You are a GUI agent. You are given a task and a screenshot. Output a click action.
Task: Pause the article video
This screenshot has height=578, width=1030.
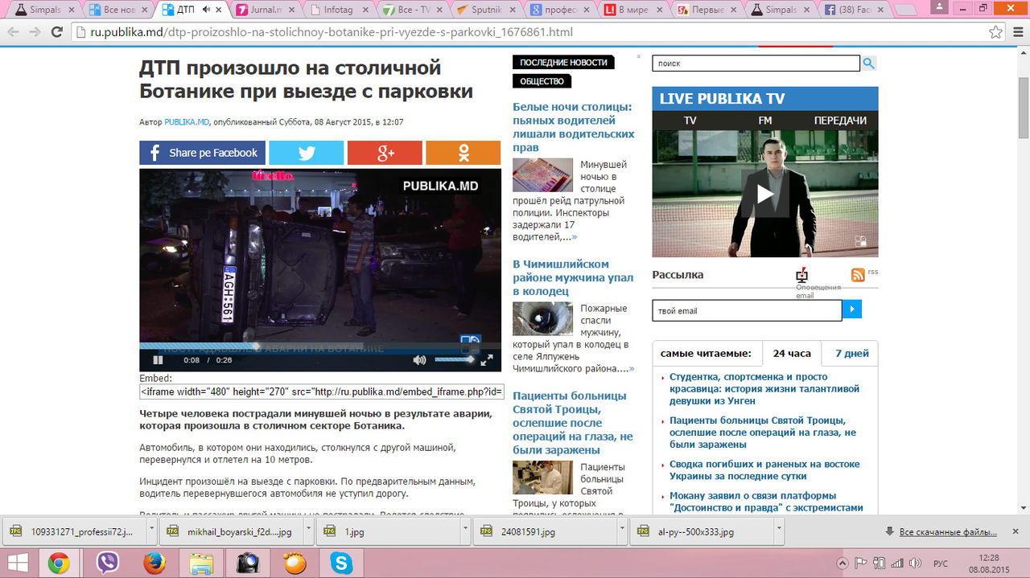pos(159,360)
